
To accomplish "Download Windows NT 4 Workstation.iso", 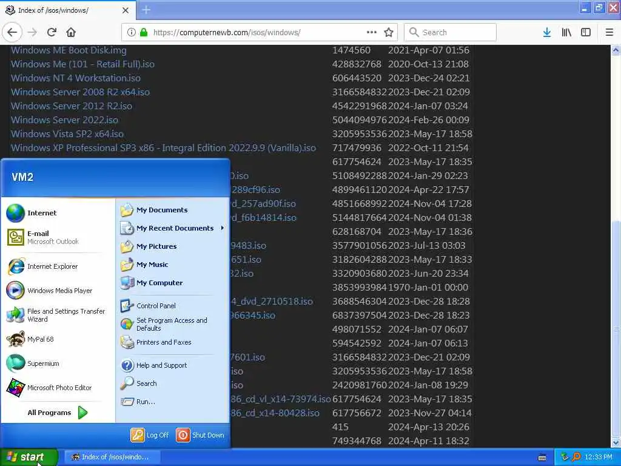I will [76, 78].
